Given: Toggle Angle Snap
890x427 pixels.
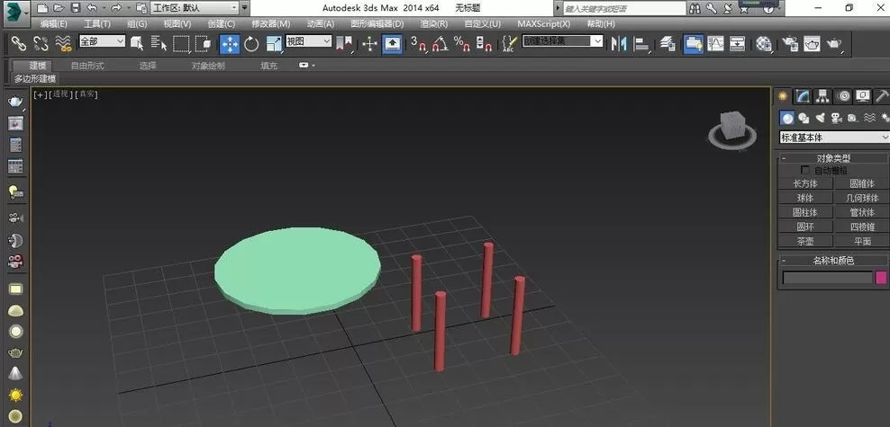Looking at the screenshot, I should (x=440, y=44).
